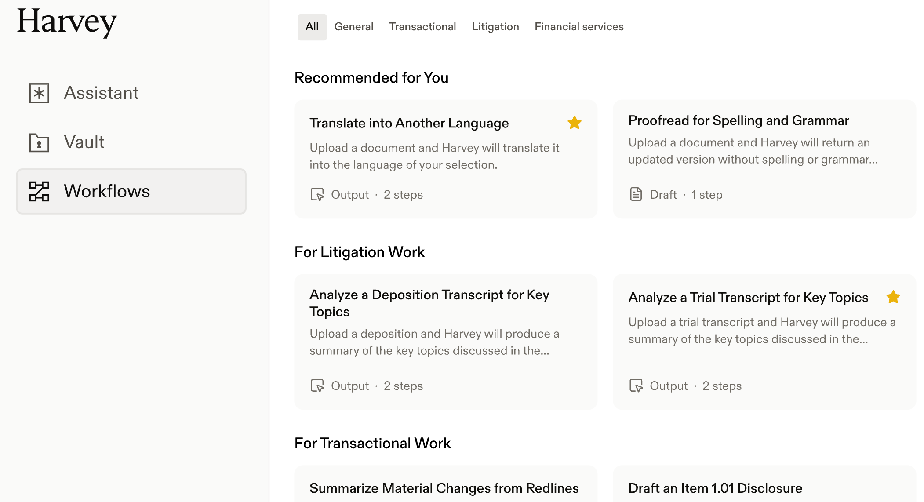Show the Financial services tab
Viewport: 924px width, 502px height.
point(578,27)
